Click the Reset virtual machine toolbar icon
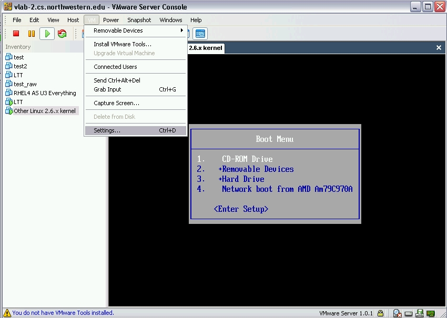The width and height of the screenshot is (447, 318). click(x=62, y=34)
